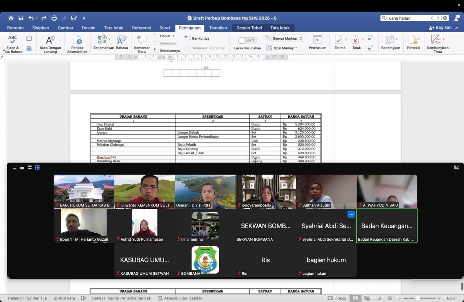Screen dimensions: 464x302
Task: Open the Desain Tabel tab
Action: click(249, 28)
